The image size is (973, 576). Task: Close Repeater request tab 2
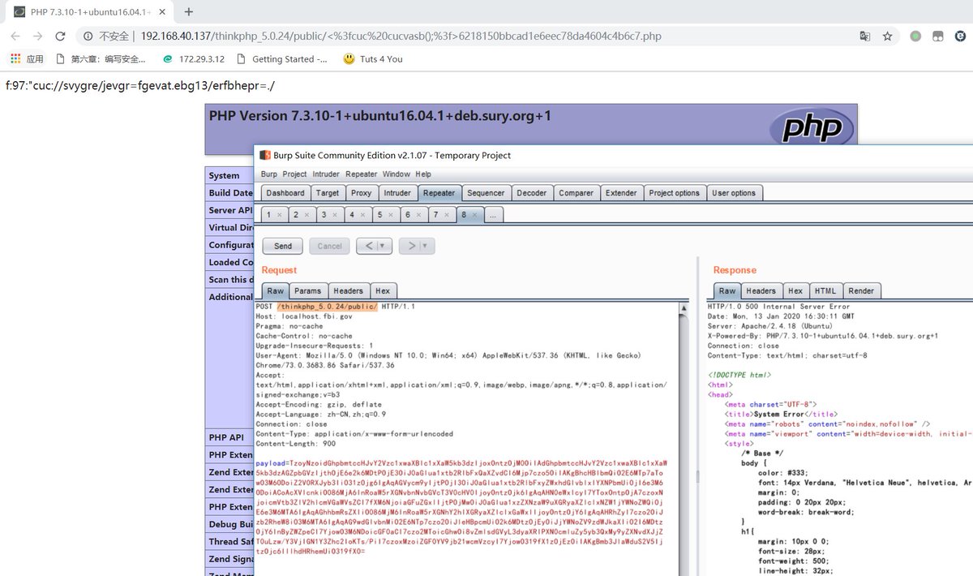pos(306,216)
